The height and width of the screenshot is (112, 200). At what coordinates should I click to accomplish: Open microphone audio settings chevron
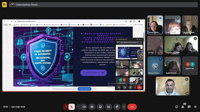pos(66,107)
